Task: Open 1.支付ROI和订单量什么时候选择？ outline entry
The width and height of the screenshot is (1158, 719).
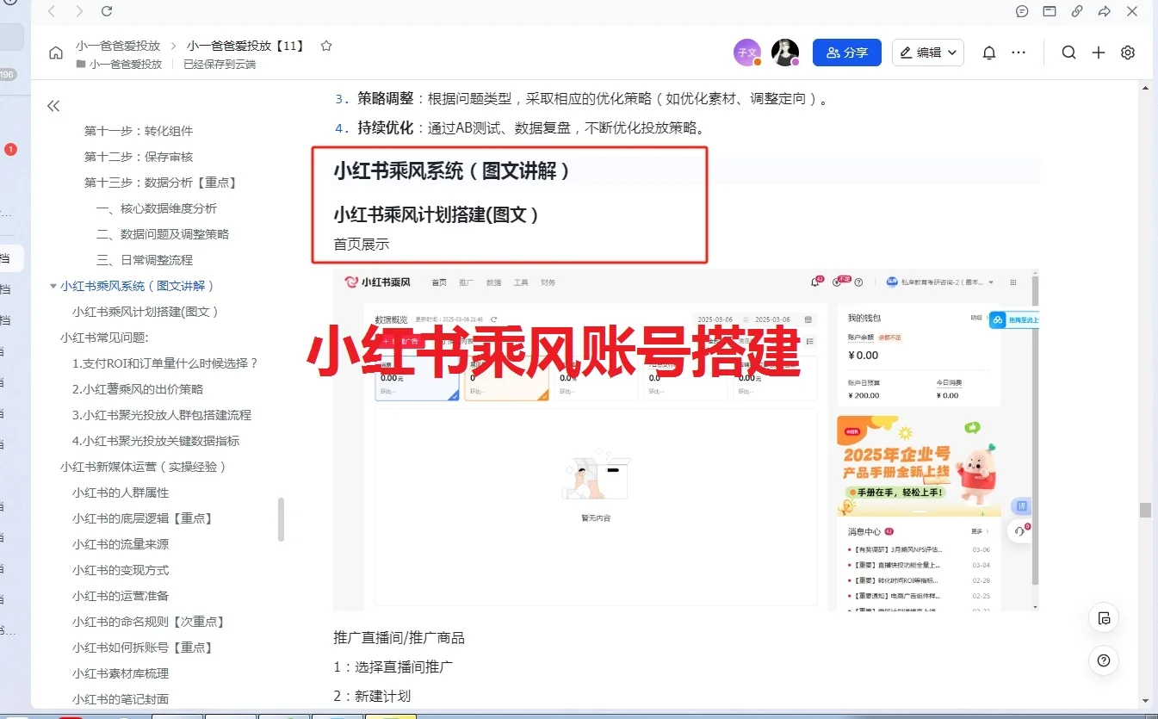Action: [165, 363]
